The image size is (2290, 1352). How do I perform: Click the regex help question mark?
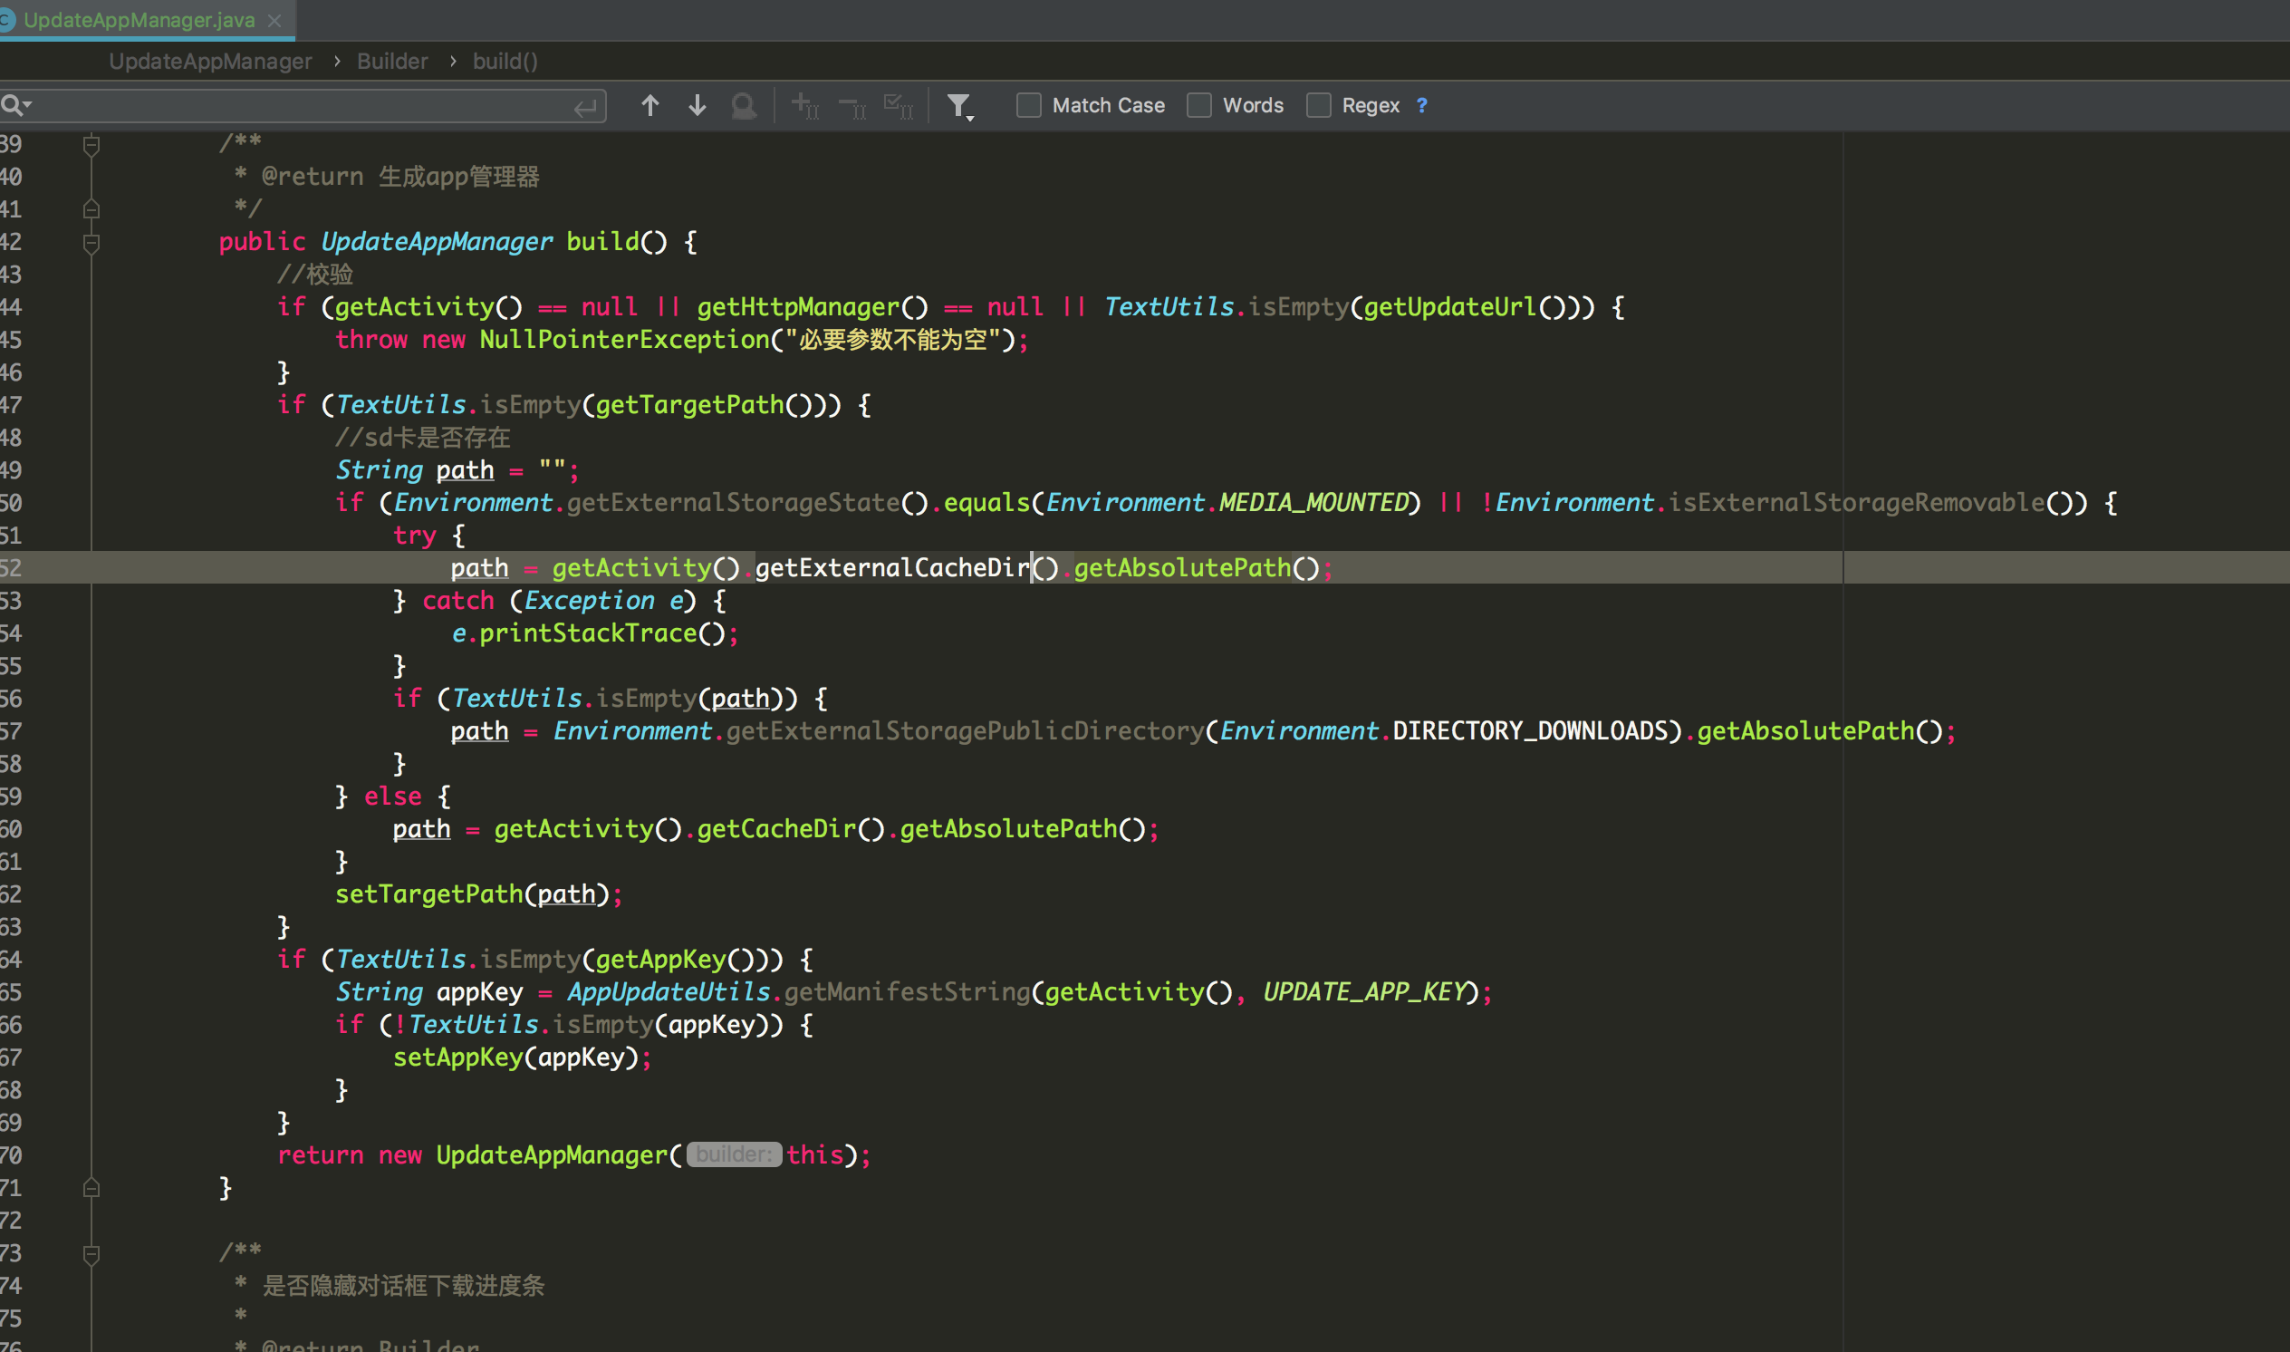(1422, 106)
